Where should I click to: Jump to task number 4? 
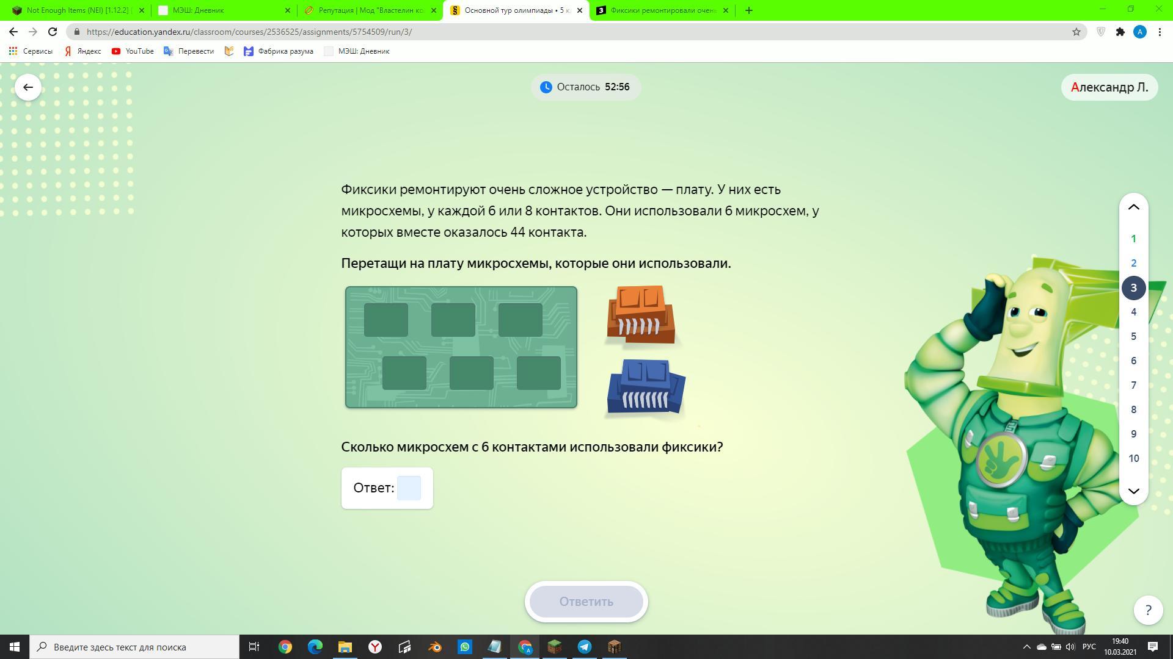coord(1133,312)
